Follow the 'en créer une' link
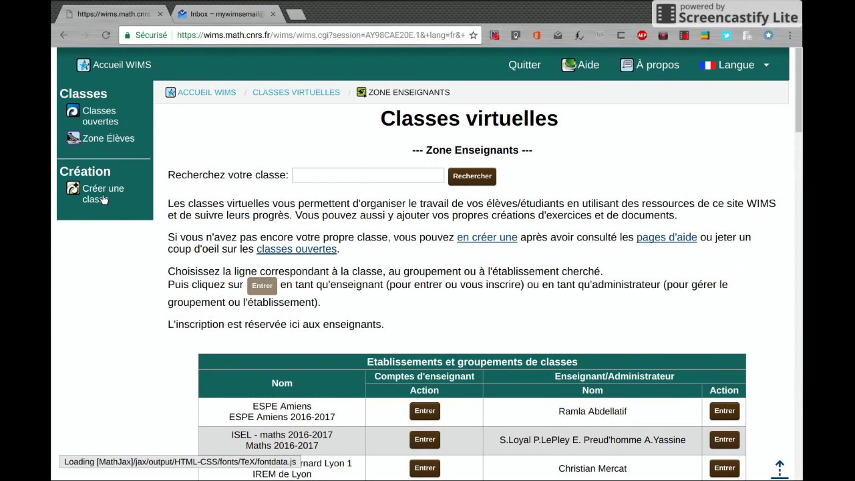This screenshot has width=855, height=481. [487, 237]
